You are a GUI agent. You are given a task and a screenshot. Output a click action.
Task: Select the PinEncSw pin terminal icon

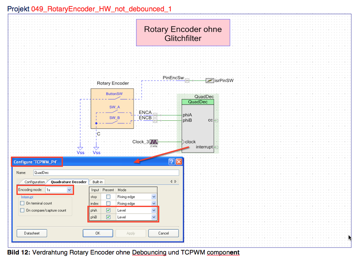click(187, 81)
